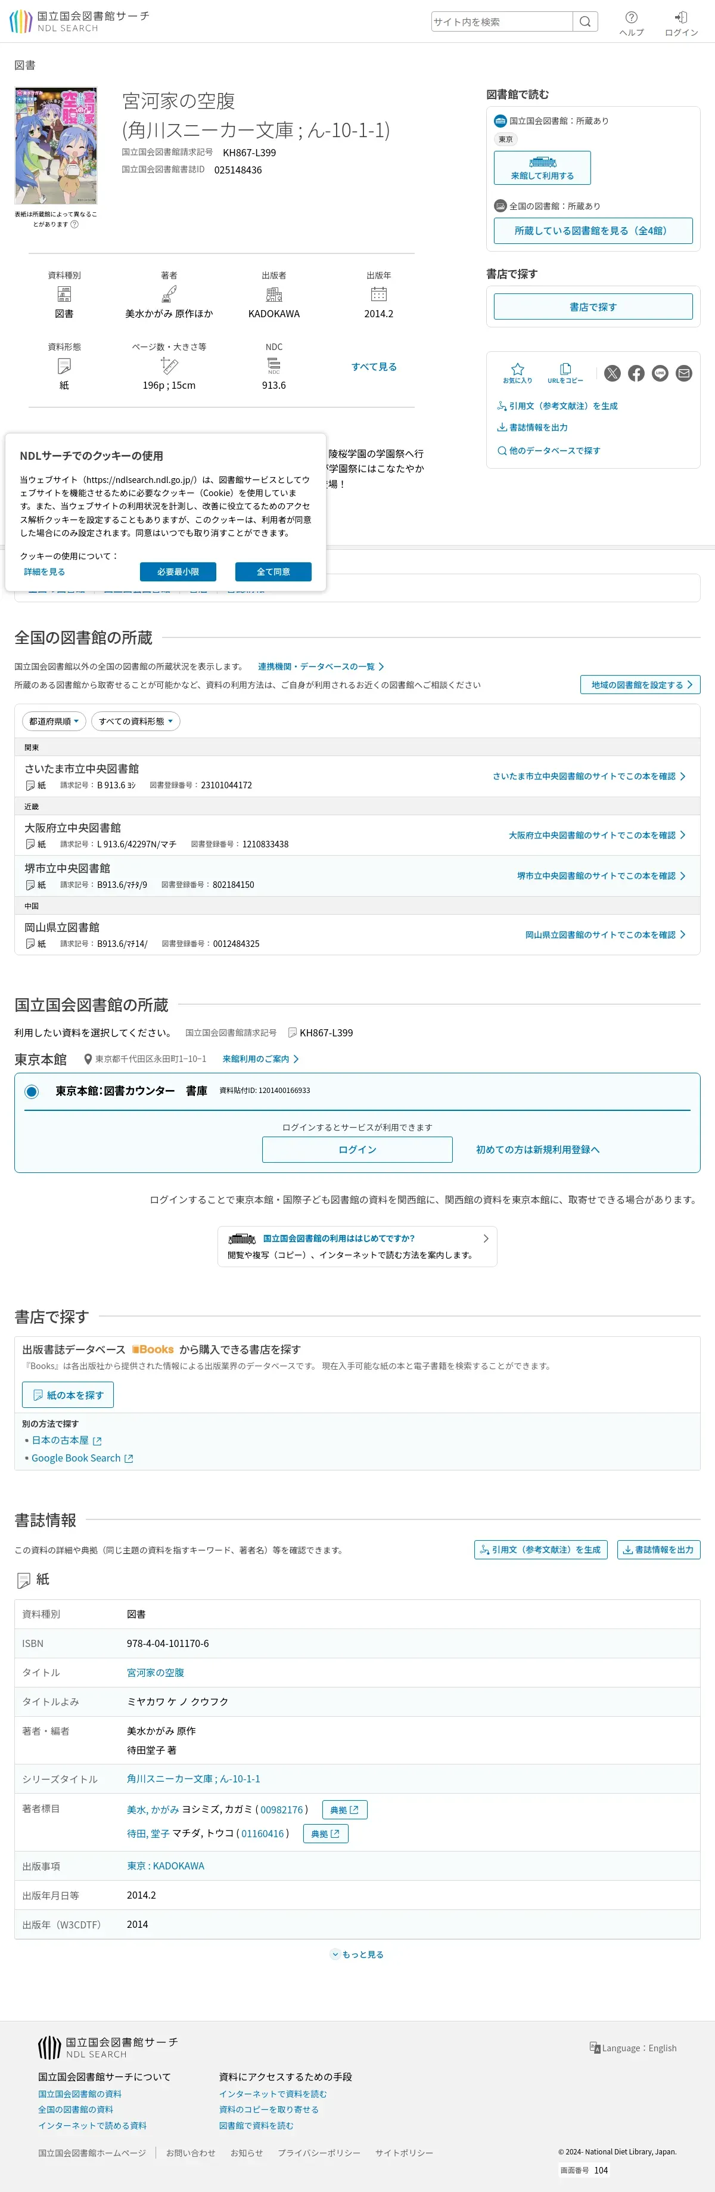Viewport: 715px width, 2192px height.
Task: Click the book cover thumbnail of 宮河家の空腹
Action: point(56,145)
